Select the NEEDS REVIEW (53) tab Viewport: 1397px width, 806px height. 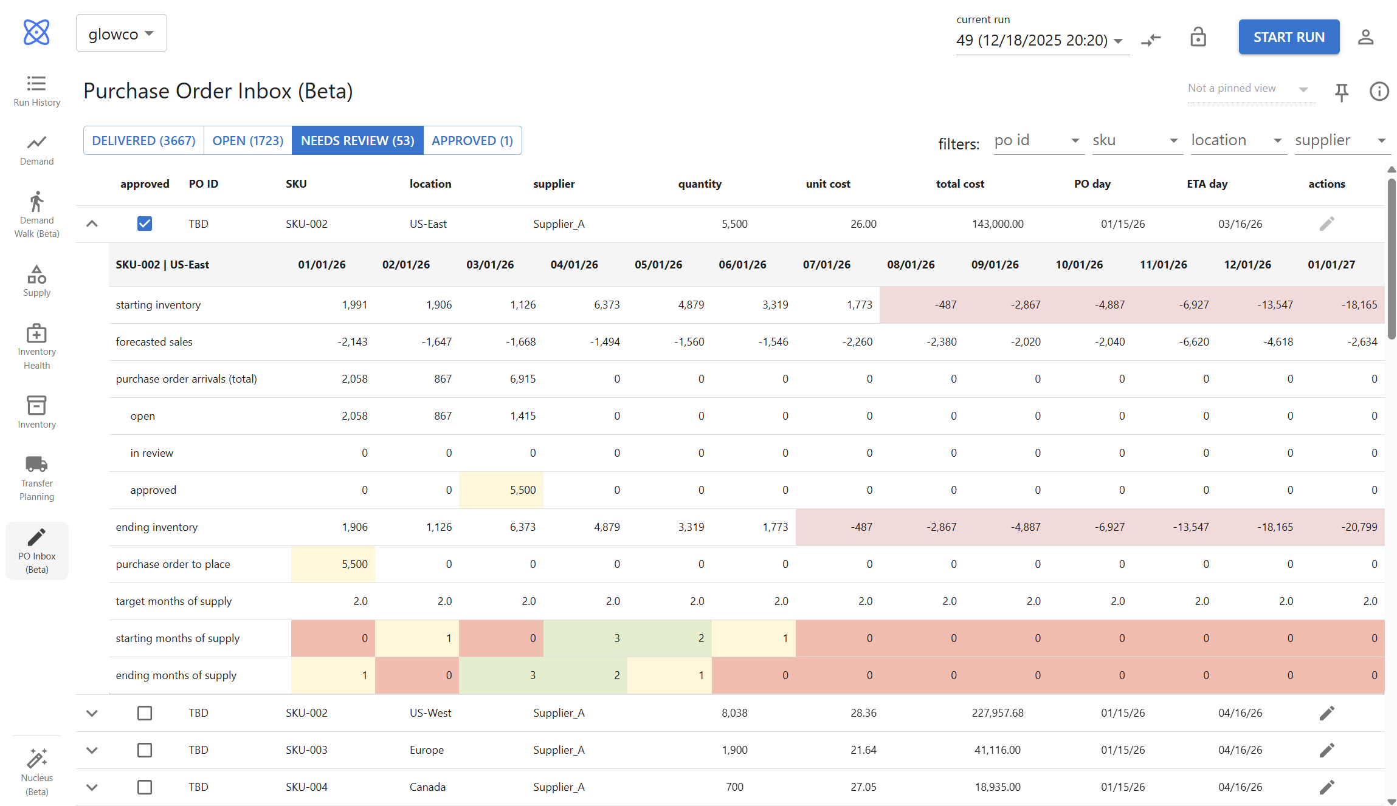point(357,140)
